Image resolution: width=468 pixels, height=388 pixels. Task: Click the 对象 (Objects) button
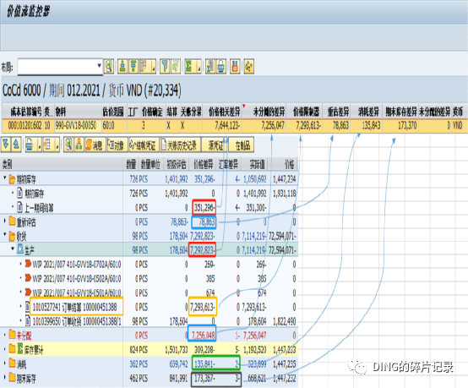point(117,145)
